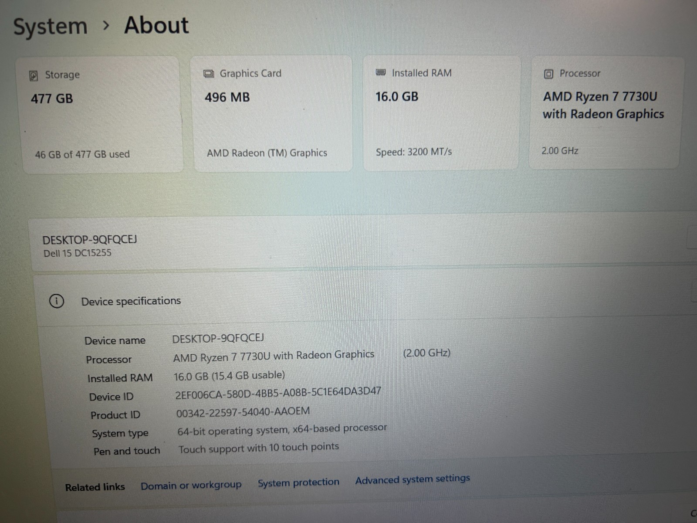Click the Related links label
The height and width of the screenshot is (523, 697).
tap(95, 487)
